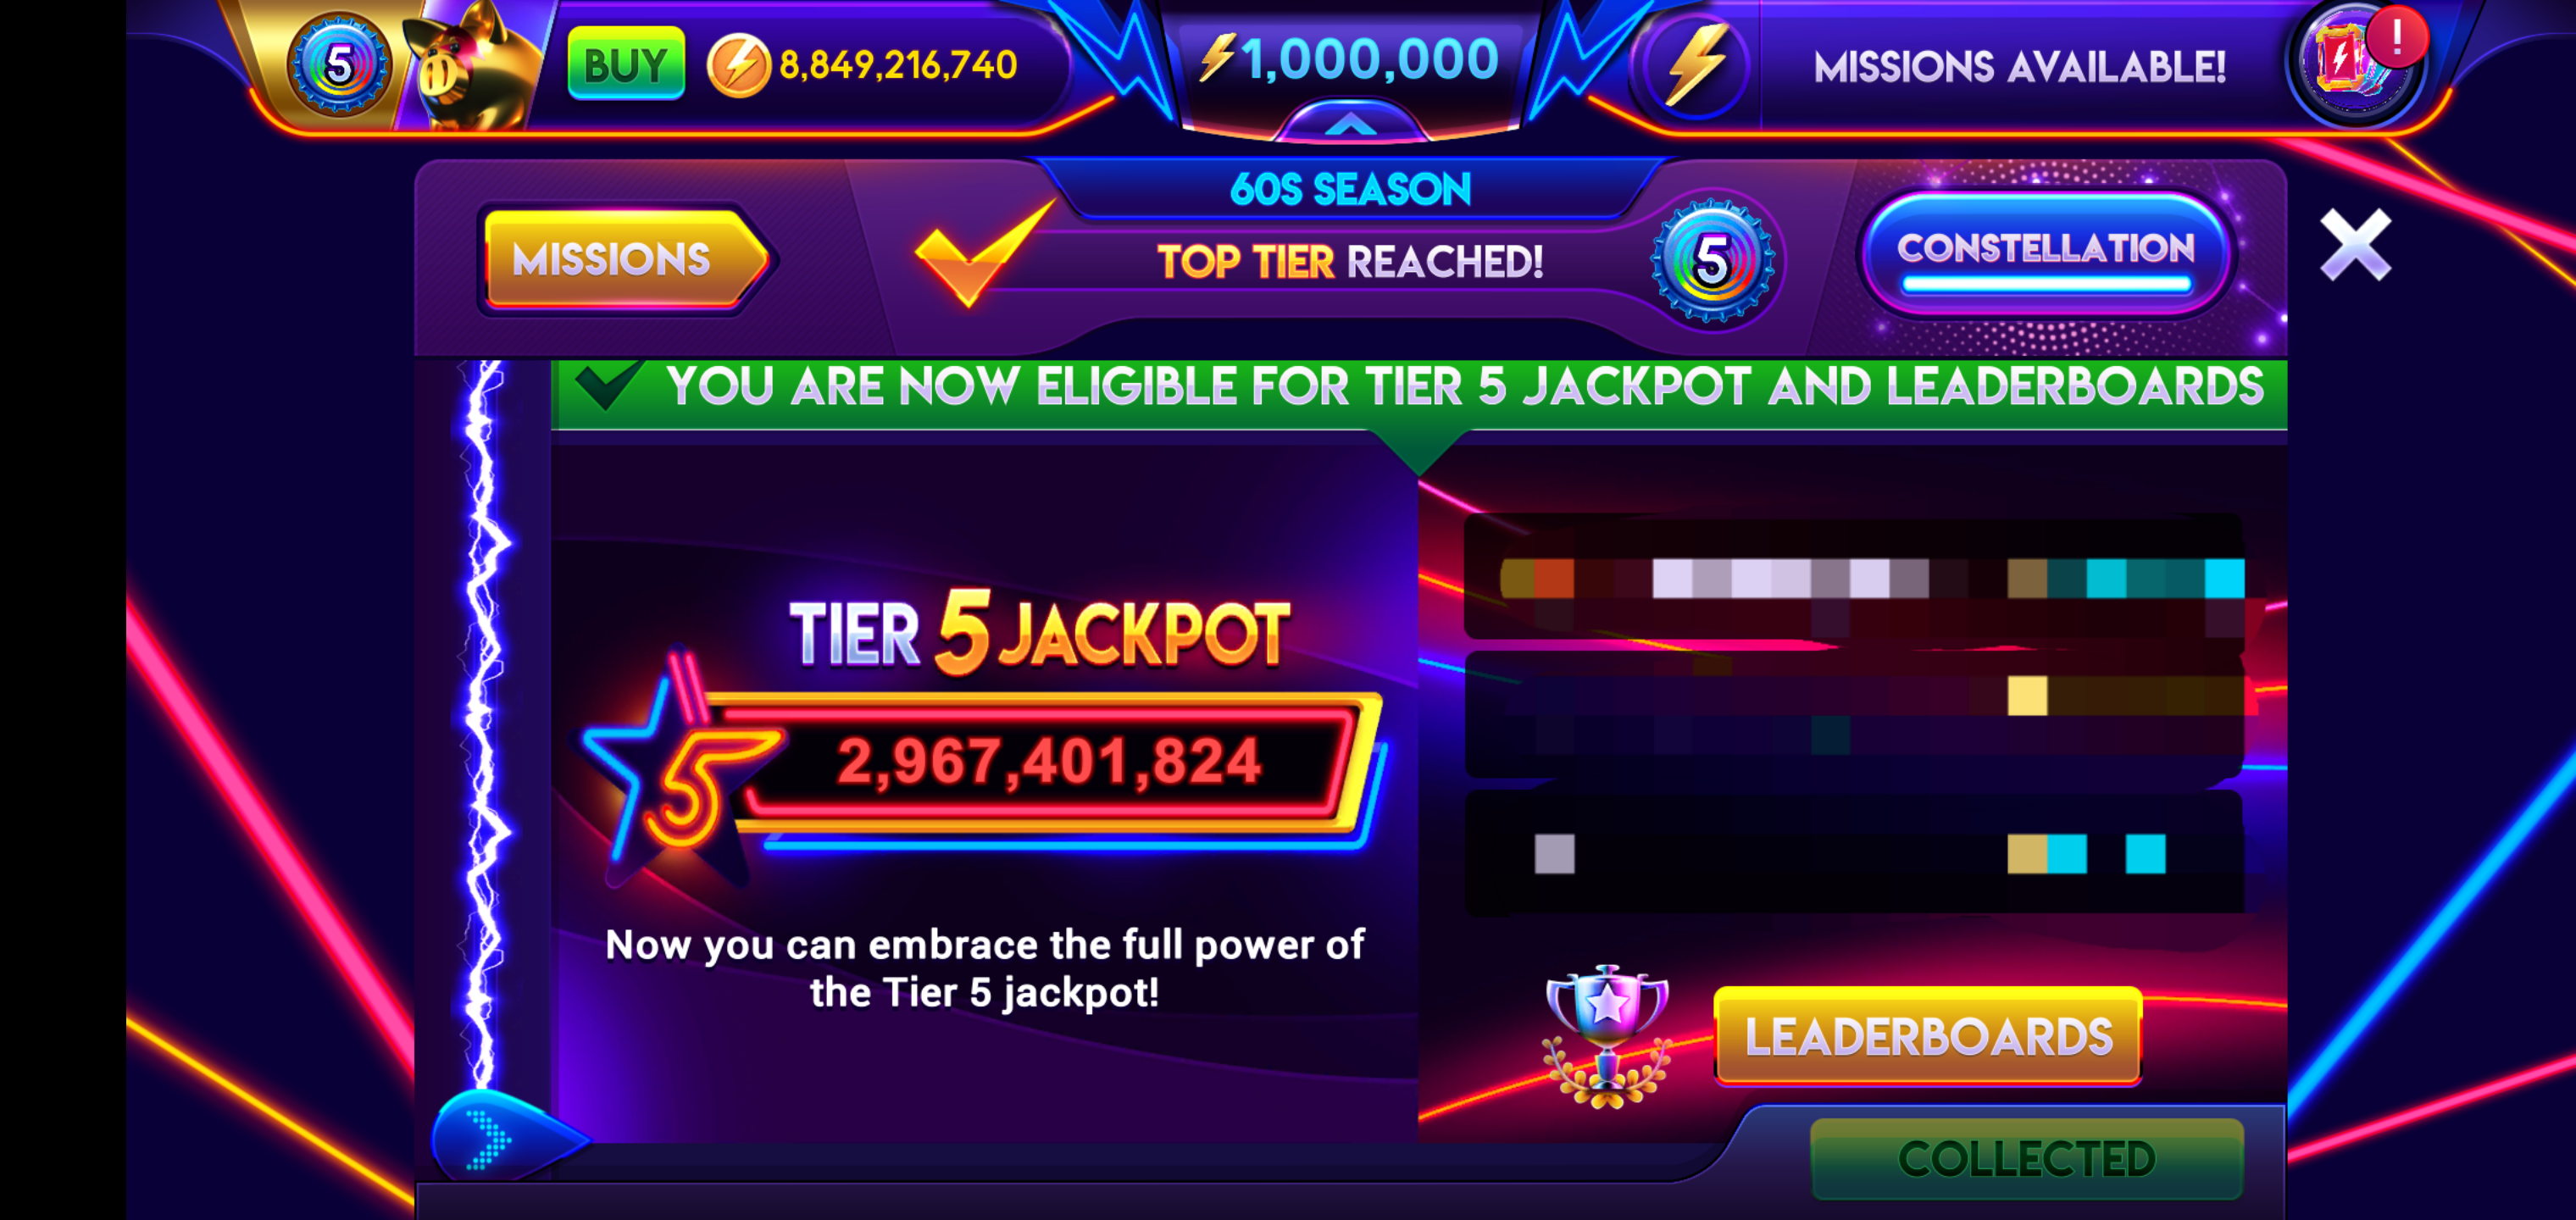Click the green eligibility banner checkmark
Viewport: 2576px width, 1220px height.
coord(606,385)
